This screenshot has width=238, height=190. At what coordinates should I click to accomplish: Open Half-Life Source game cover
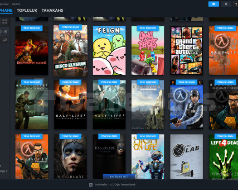pos(32,157)
